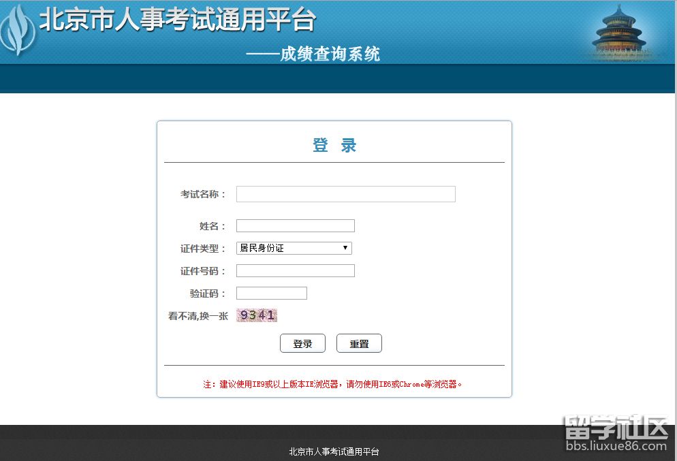
Task: Click the 验证码 entry box
Action: [271, 293]
